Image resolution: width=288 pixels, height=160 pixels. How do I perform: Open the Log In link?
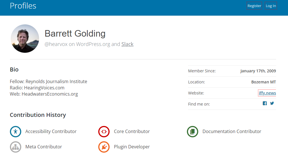271,6
